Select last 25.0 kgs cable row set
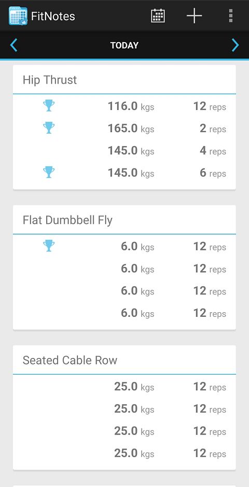The height and width of the screenshot is (487, 249). pyautogui.click(x=124, y=454)
